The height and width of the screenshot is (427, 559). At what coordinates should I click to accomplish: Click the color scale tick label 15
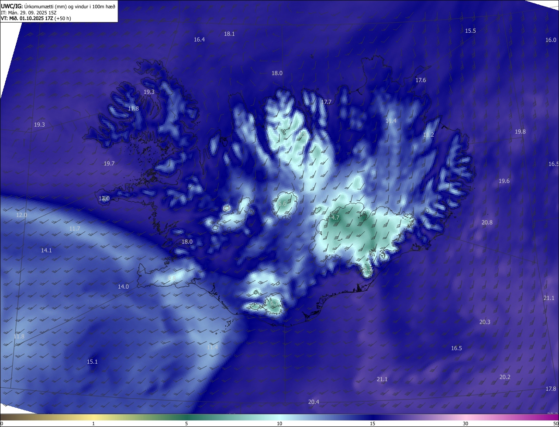pos(373,424)
